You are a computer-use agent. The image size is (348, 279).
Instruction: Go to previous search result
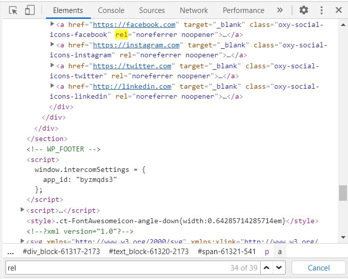(267, 268)
